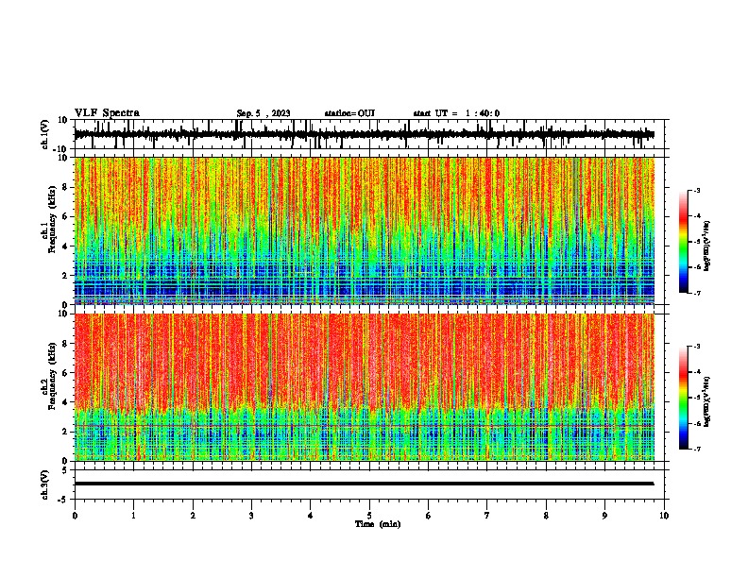The image size is (748, 578).
Task: Click time axis tick label '1'
Action: click(x=133, y=516)
